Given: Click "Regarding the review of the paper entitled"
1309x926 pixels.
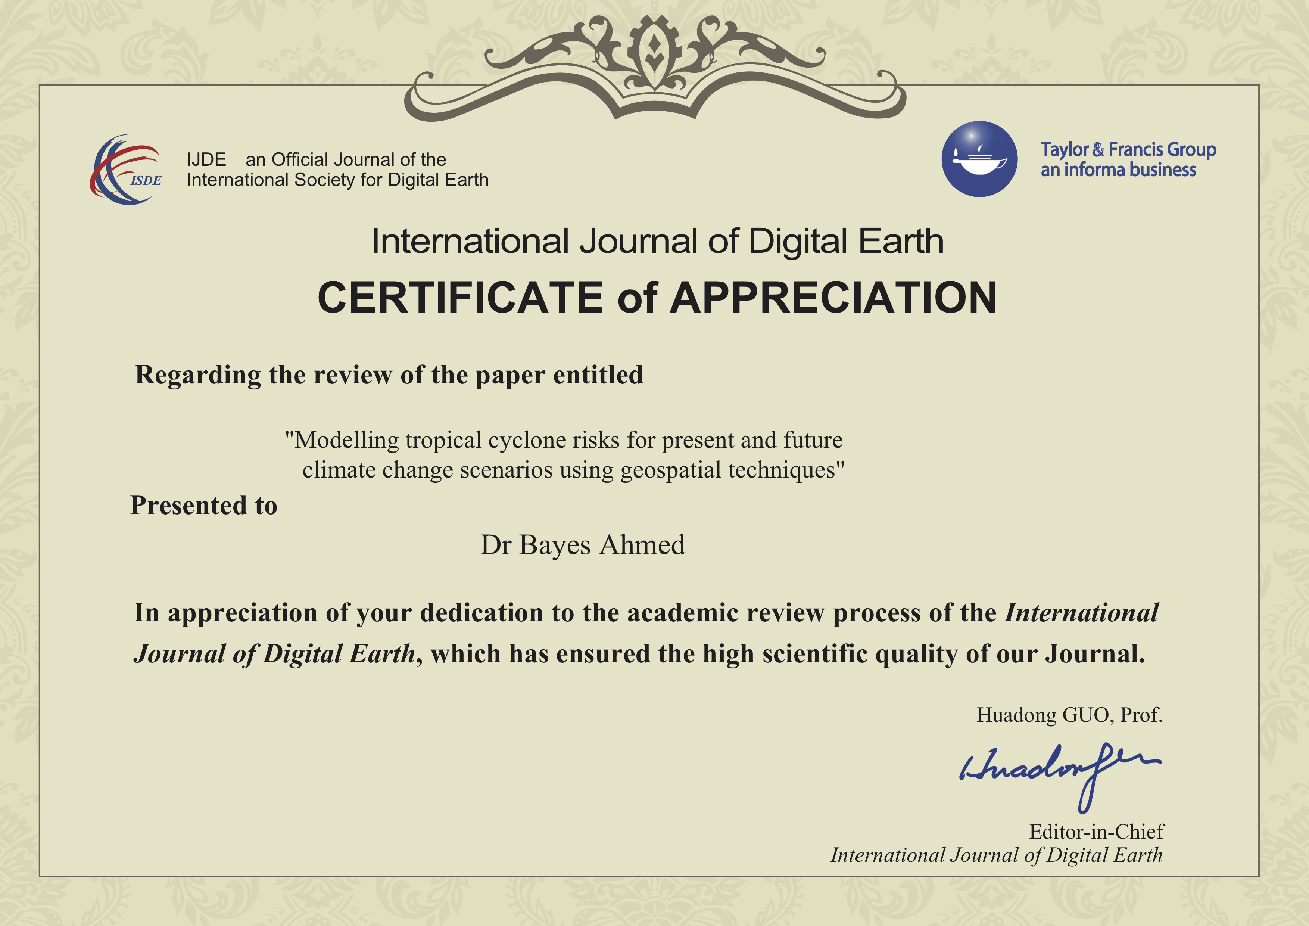Looking at the screenshot, I should point(389,376).
